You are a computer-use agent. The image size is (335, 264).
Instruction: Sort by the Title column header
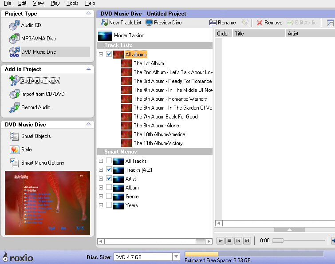(x=259, y=34)
